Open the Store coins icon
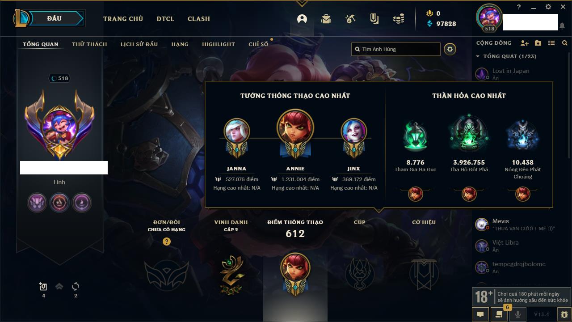The width and height of the screenshot is (572, 322). point(399,19)
